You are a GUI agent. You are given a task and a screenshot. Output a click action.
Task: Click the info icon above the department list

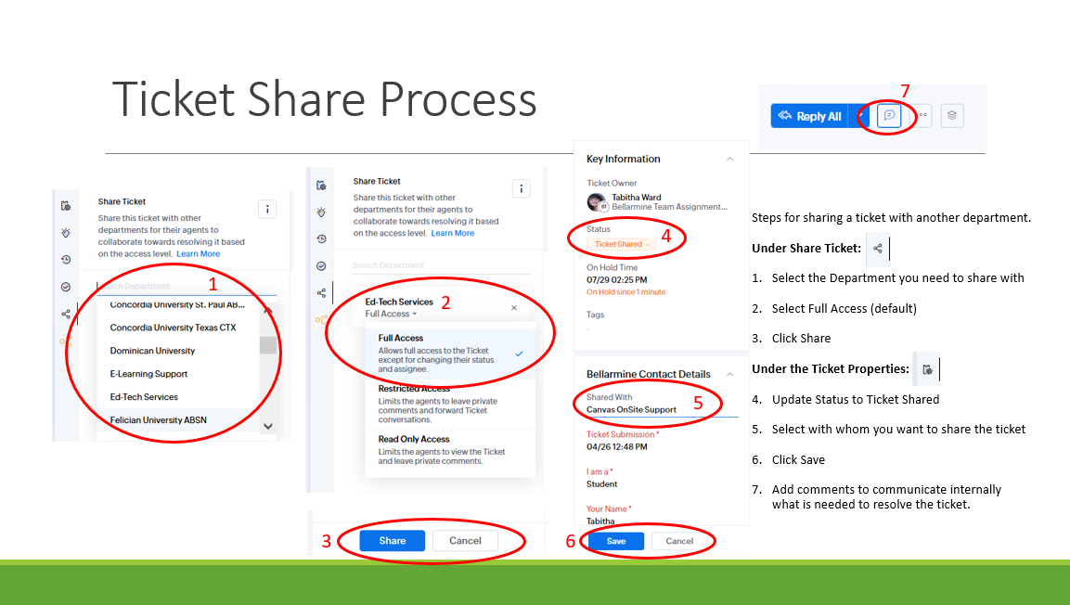(x=266, y=209)
